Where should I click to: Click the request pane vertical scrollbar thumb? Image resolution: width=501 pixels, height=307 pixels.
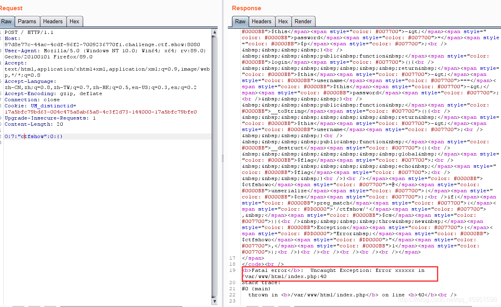coord(215,167)
